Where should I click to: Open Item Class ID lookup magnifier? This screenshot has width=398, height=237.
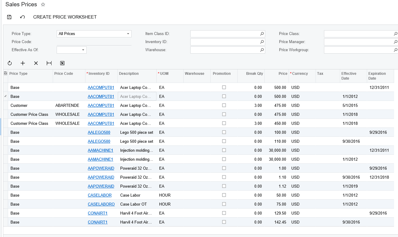pyautogui.click(x=262, y=34)
